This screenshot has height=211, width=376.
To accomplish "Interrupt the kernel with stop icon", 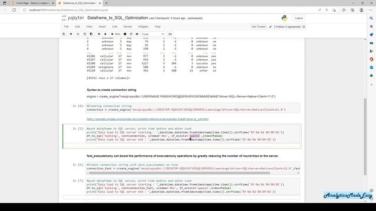I will click(125, 34).
